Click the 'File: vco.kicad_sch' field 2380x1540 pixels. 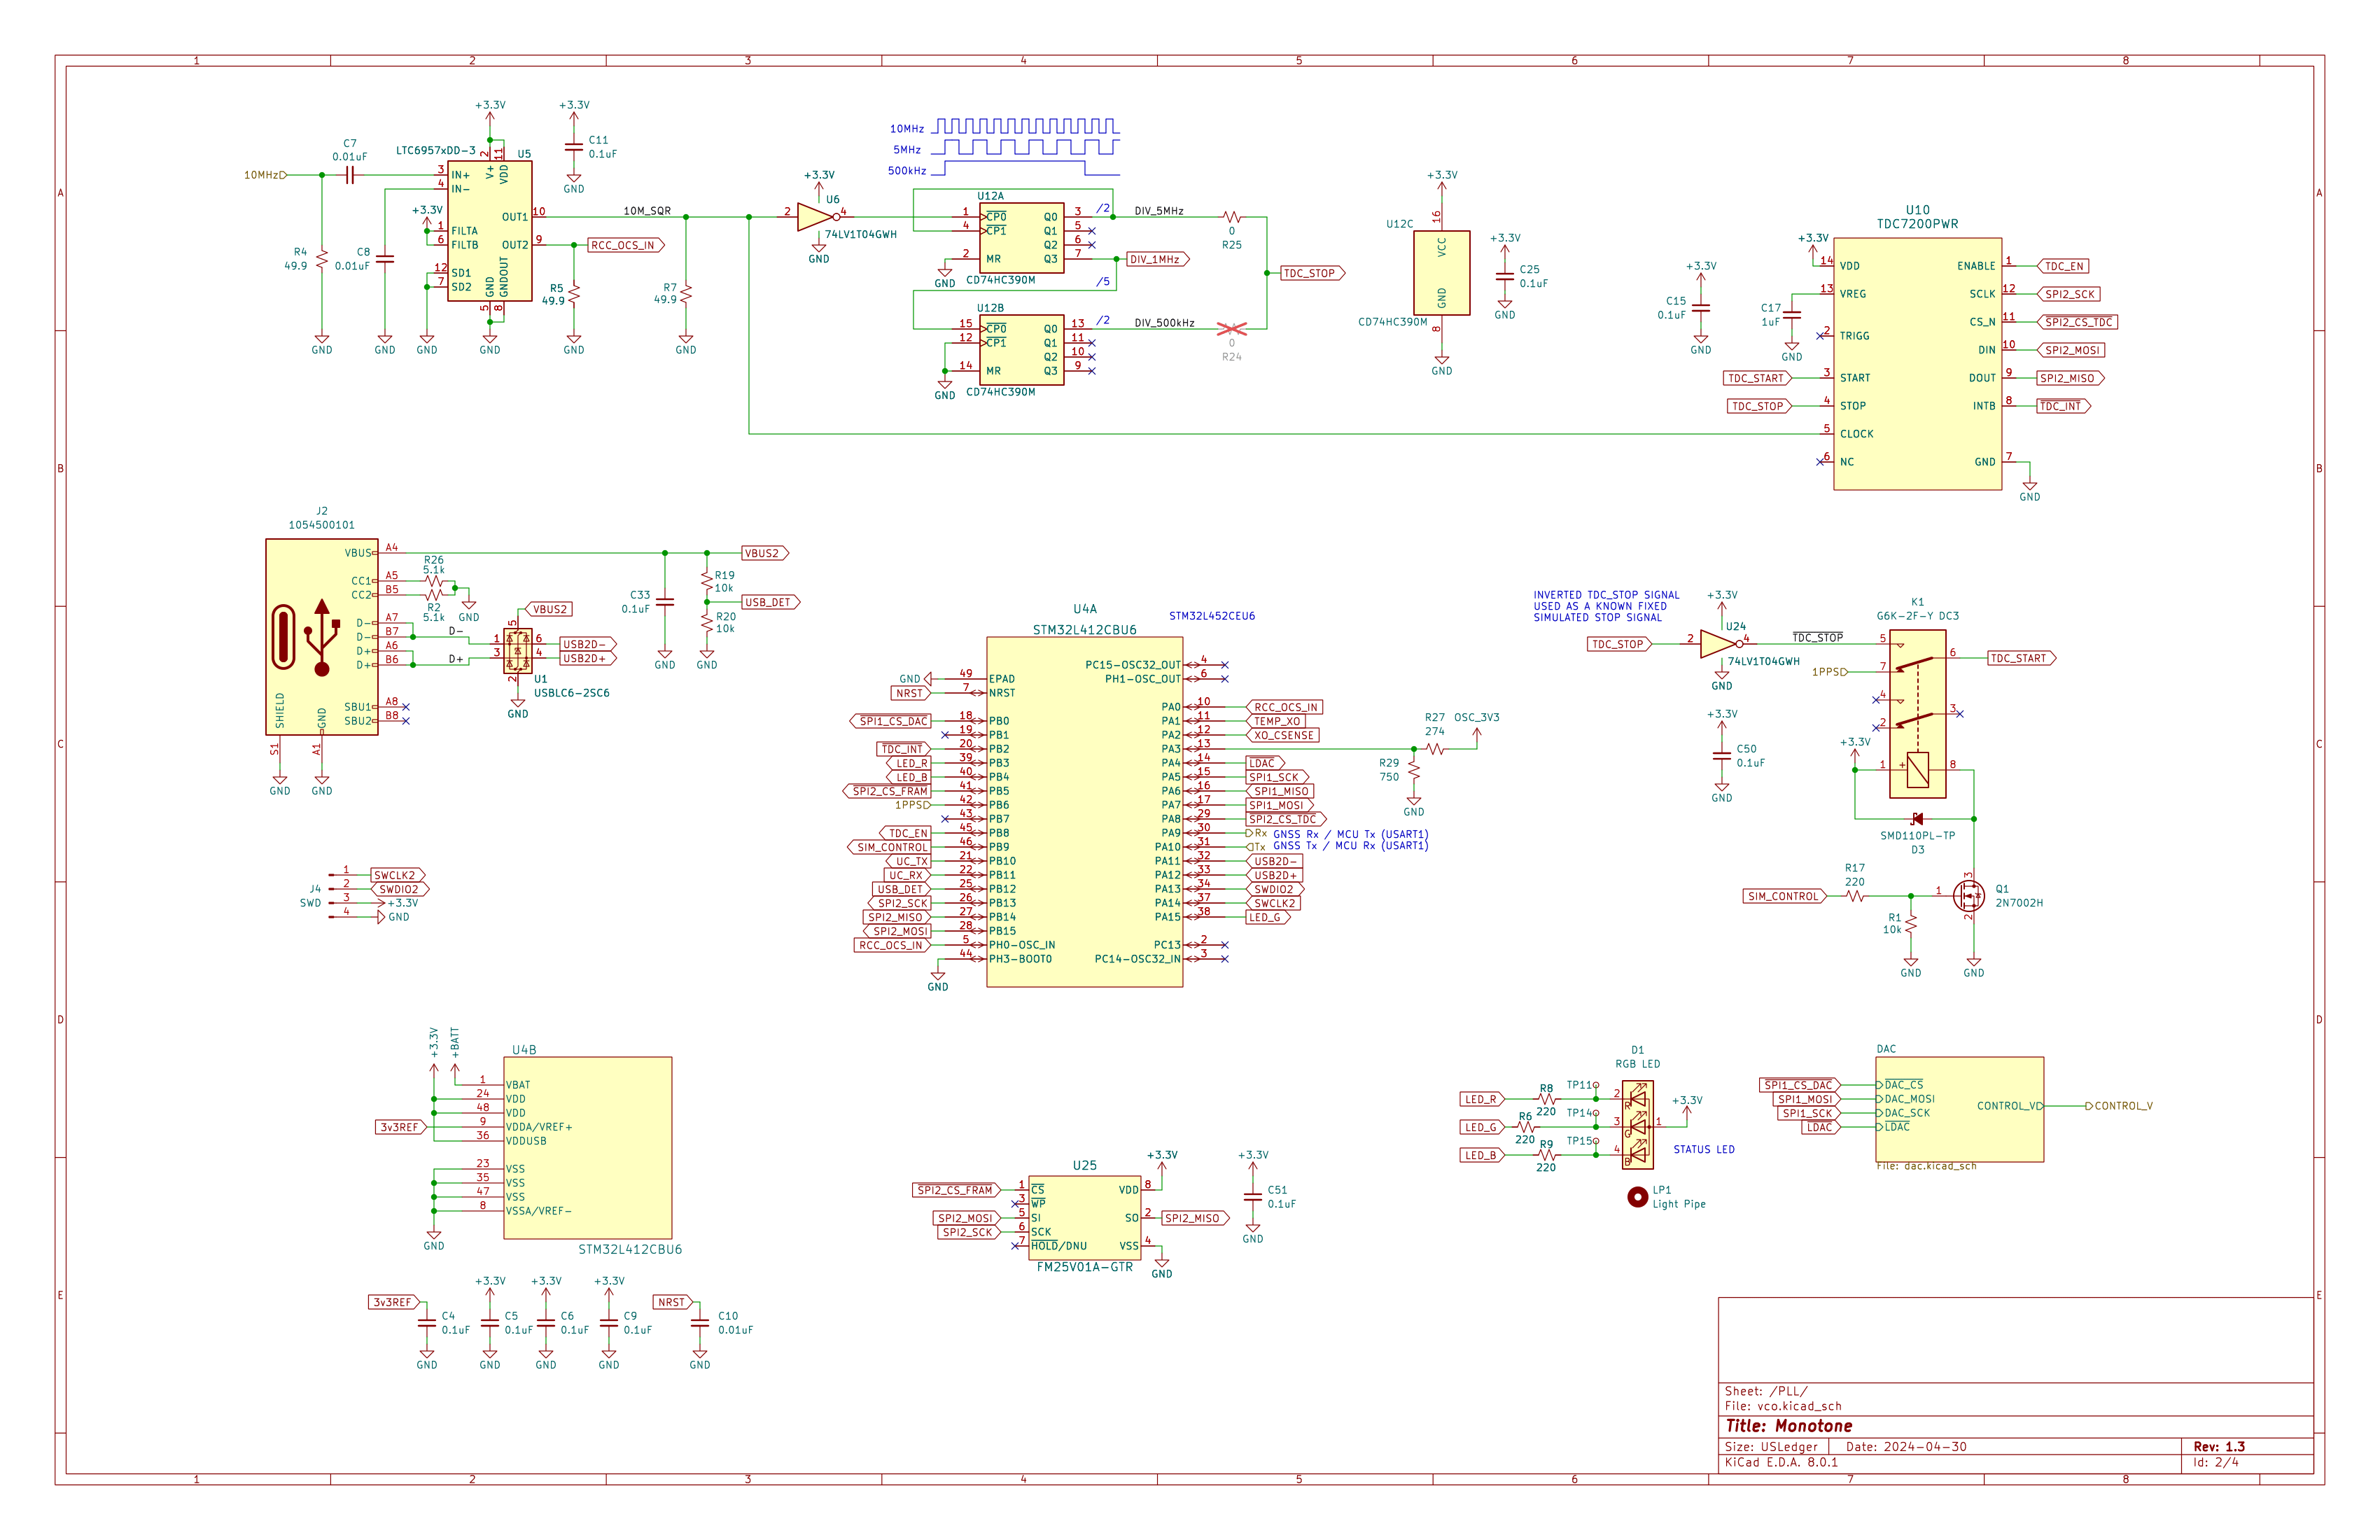point(1783,1406)
